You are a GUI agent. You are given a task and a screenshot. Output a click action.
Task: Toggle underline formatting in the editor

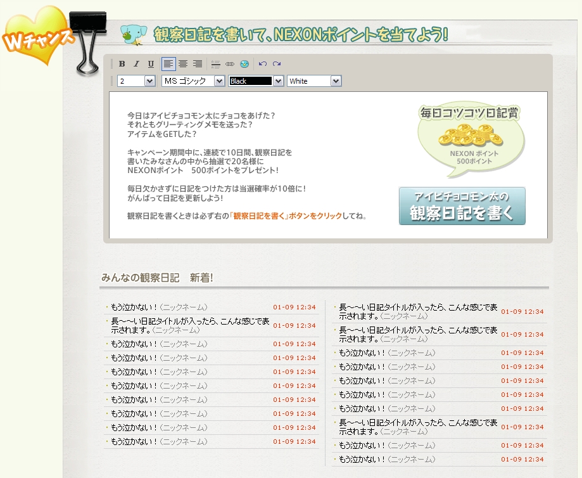(x=151, y=64)
